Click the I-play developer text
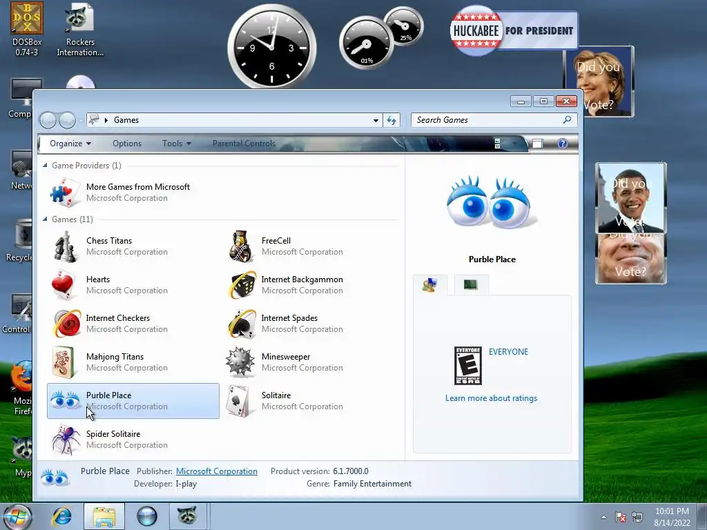This screenshot has width=707, height=530. tap(186, 484)
